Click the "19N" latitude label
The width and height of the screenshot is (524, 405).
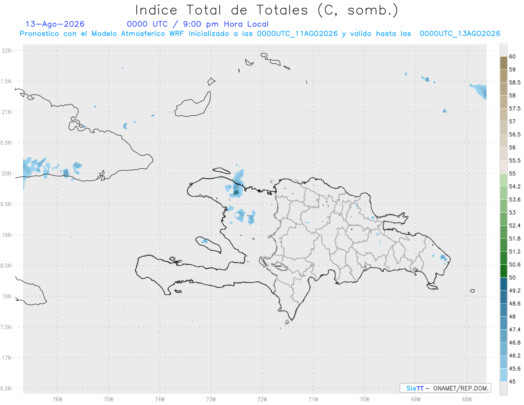(x=7, y=235)
